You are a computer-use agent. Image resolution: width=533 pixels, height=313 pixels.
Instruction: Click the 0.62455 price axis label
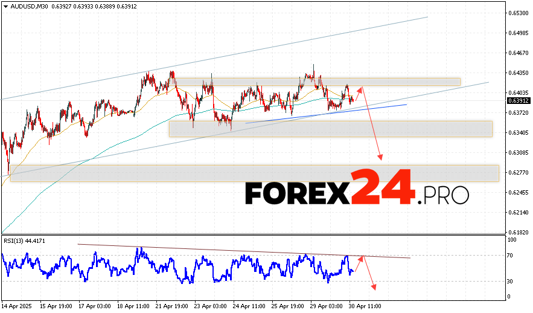[519, 192]
